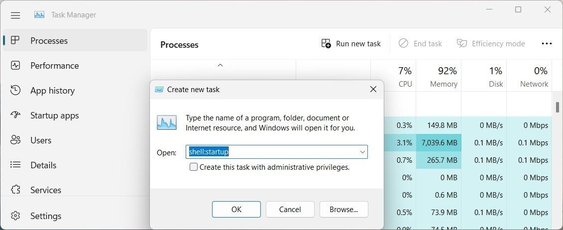Sort by Network column header
563x230 pixels.
click(x=529, y=76)
